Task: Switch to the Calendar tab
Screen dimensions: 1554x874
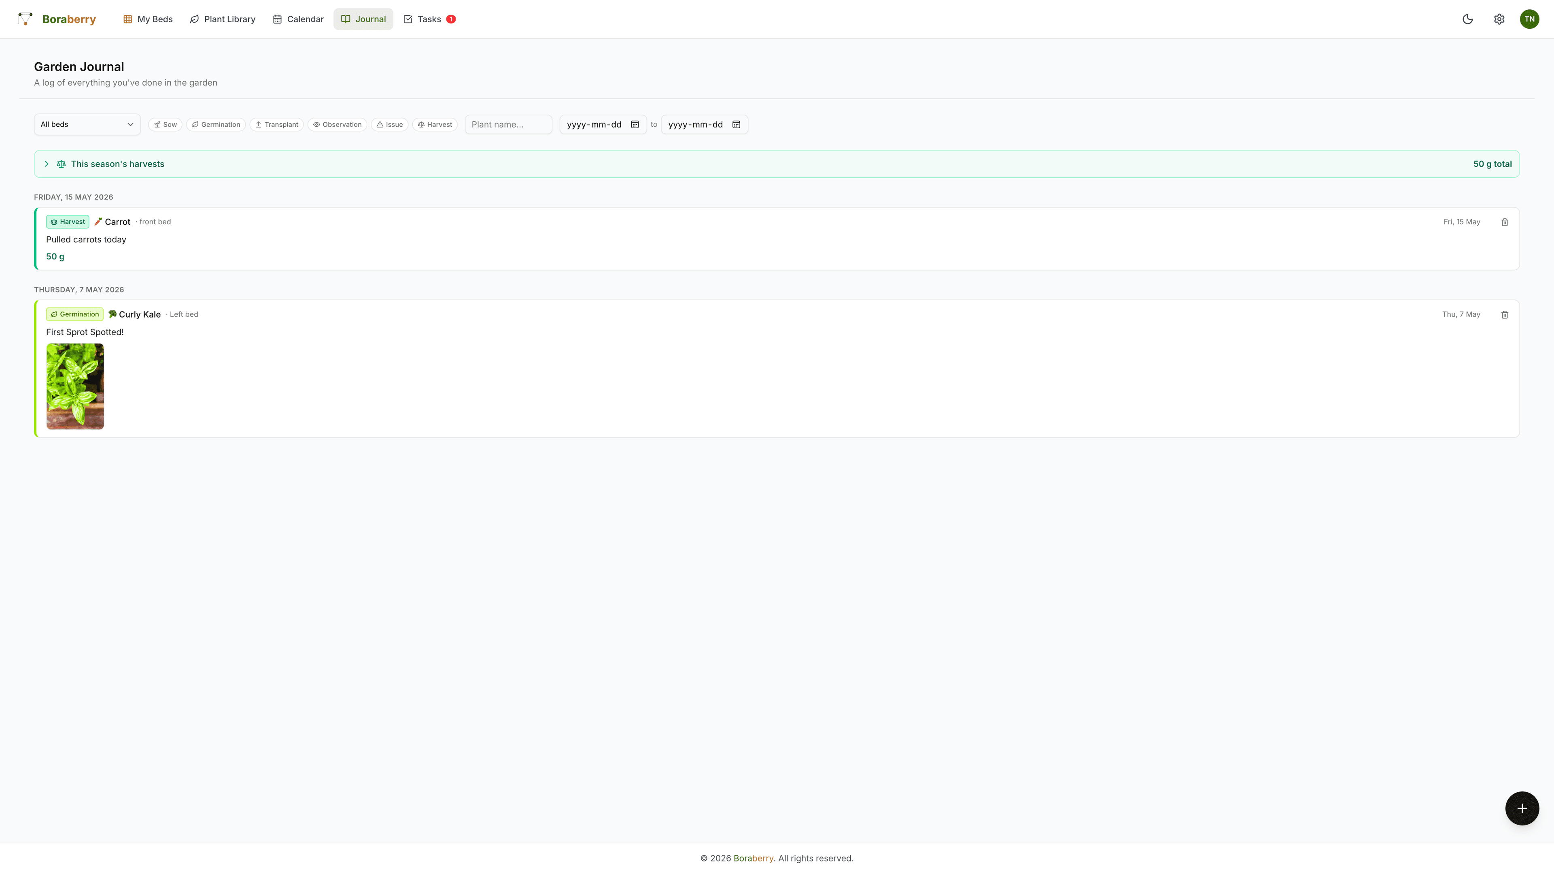Action: click(x=298, y=19)
